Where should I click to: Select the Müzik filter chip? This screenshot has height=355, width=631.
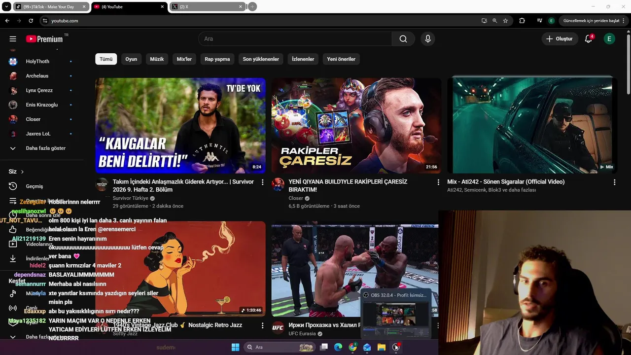(x=157, y=59)
